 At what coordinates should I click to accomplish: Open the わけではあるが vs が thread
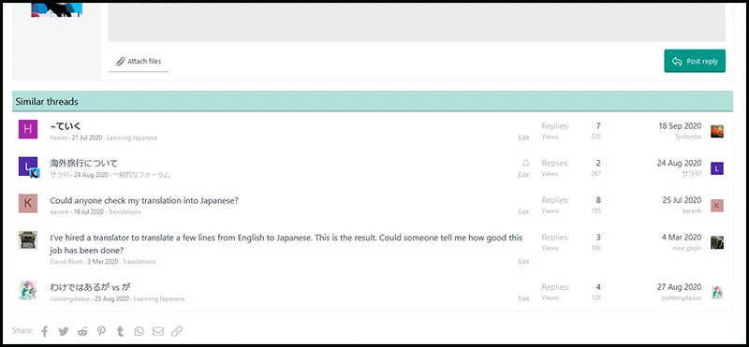coord(90,287)
